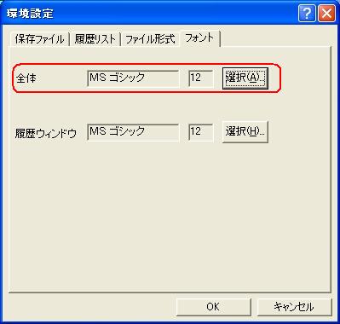Click the blank strip left of OK button
340x324 pixels.
(x=92, y=307)
